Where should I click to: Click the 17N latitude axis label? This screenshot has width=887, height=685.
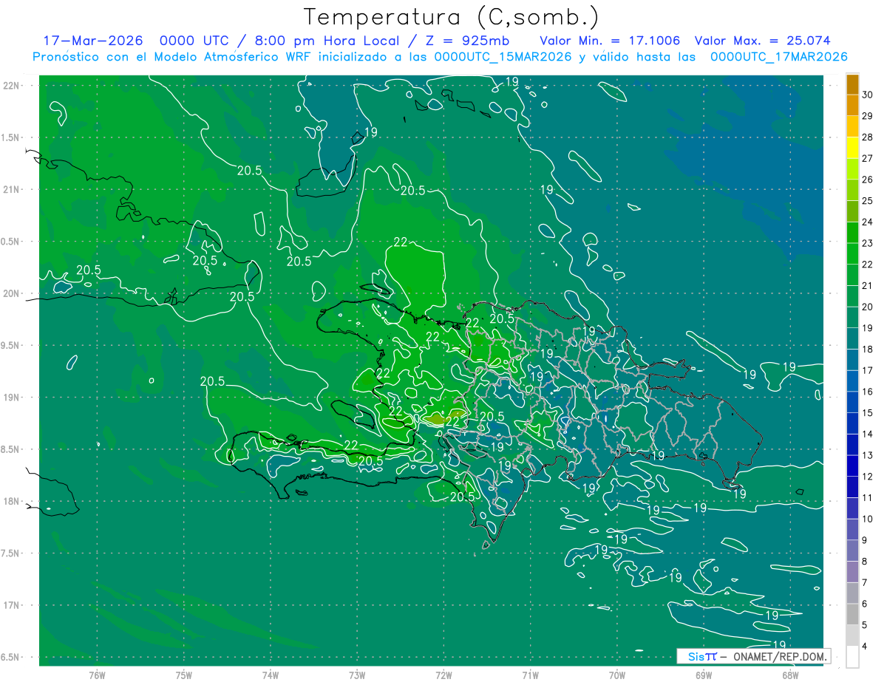(x=12, y=605)
